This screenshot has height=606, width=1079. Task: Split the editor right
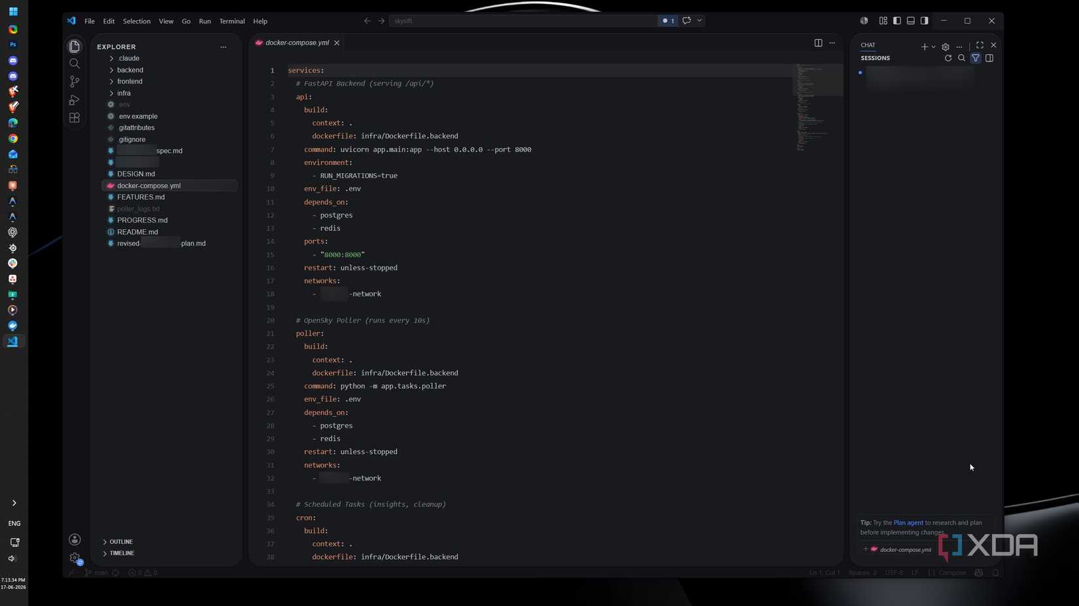click(x=818, y=43)
